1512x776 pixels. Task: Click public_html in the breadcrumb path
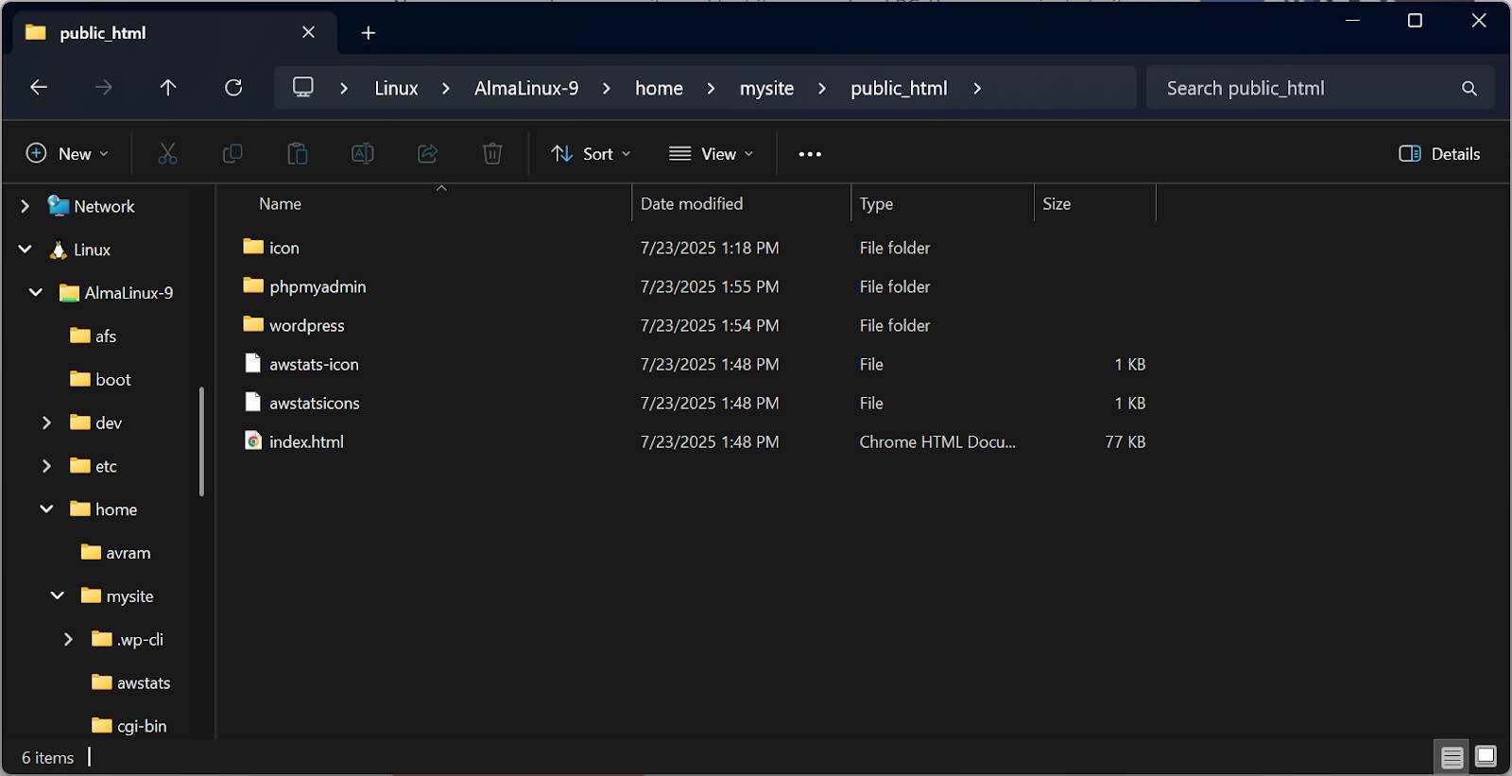899,88
